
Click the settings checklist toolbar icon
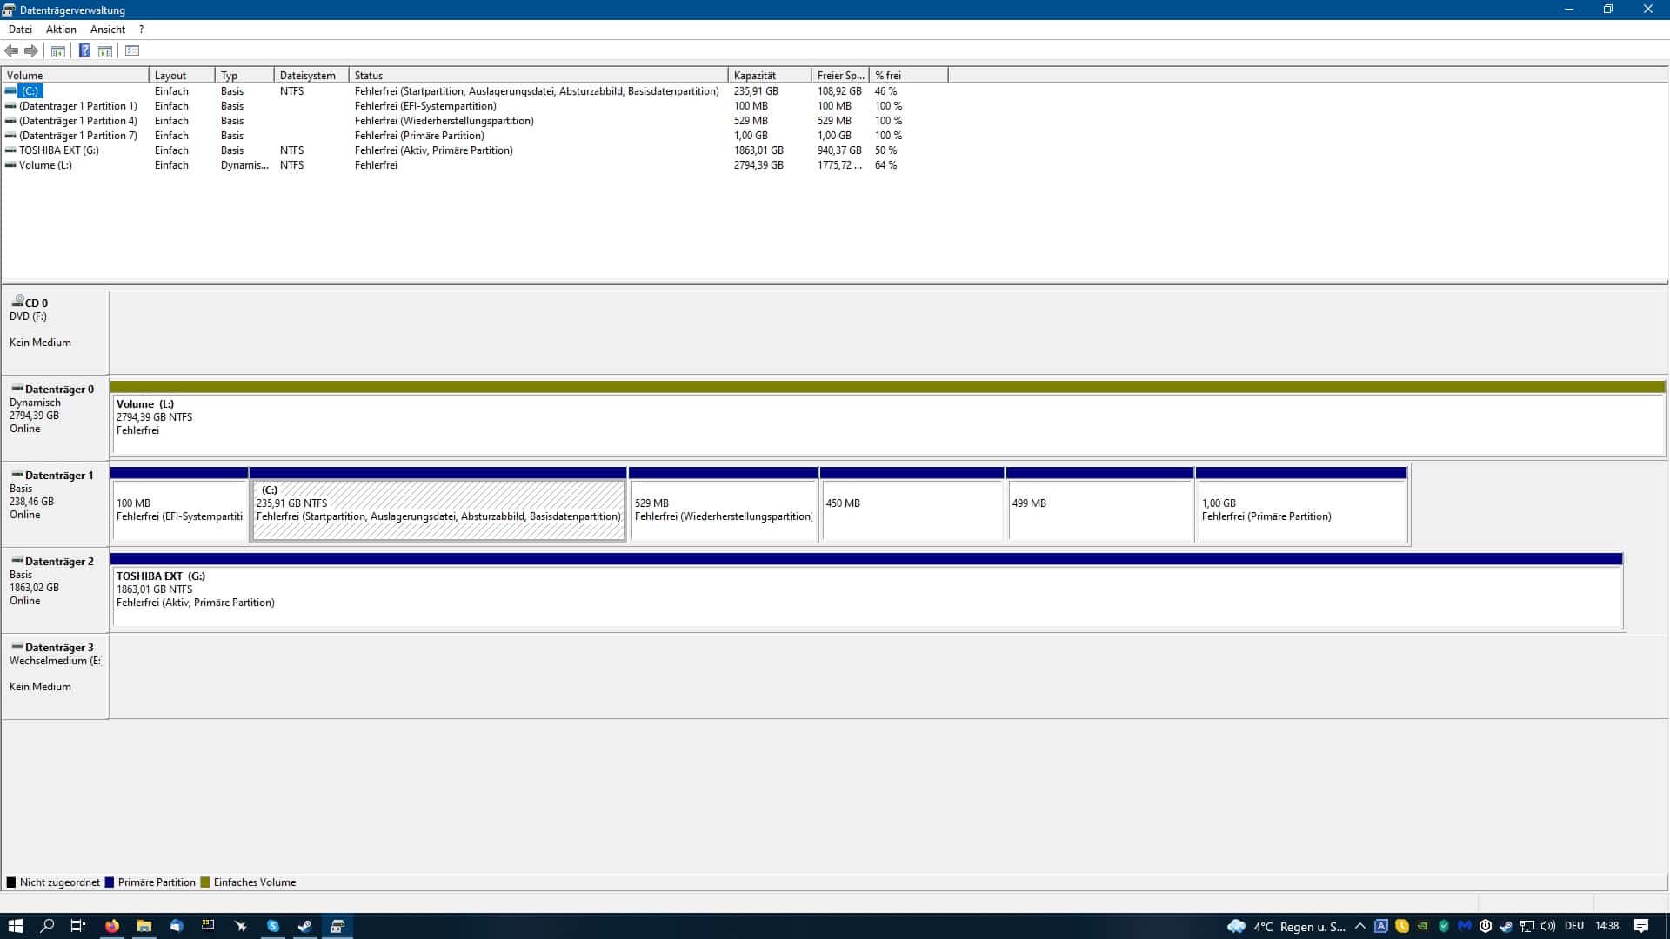pos(132,50)
